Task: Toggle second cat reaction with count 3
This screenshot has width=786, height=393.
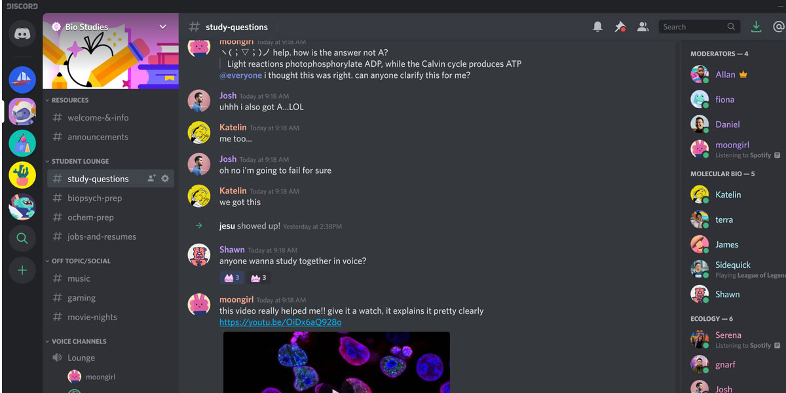Action: [259, 278]
